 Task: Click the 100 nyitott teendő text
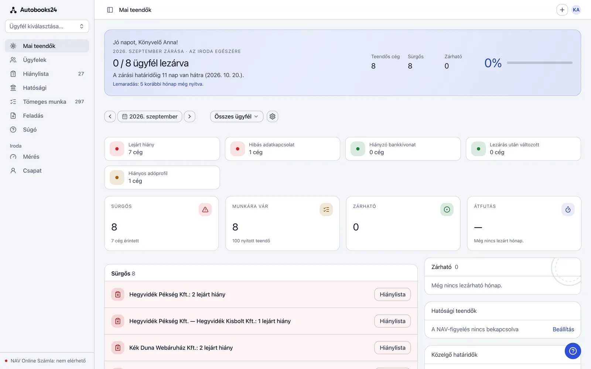[251, 241]
